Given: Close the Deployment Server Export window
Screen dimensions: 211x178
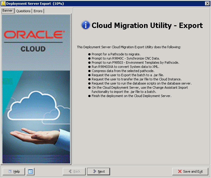Looking at the screenshot, I should point(207,4).
